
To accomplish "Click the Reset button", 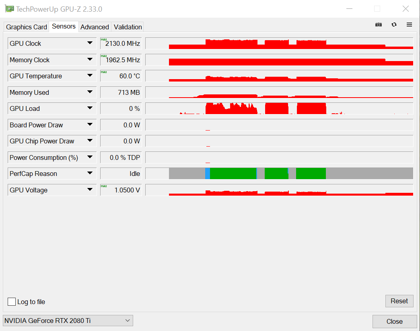I will (399, 301).
